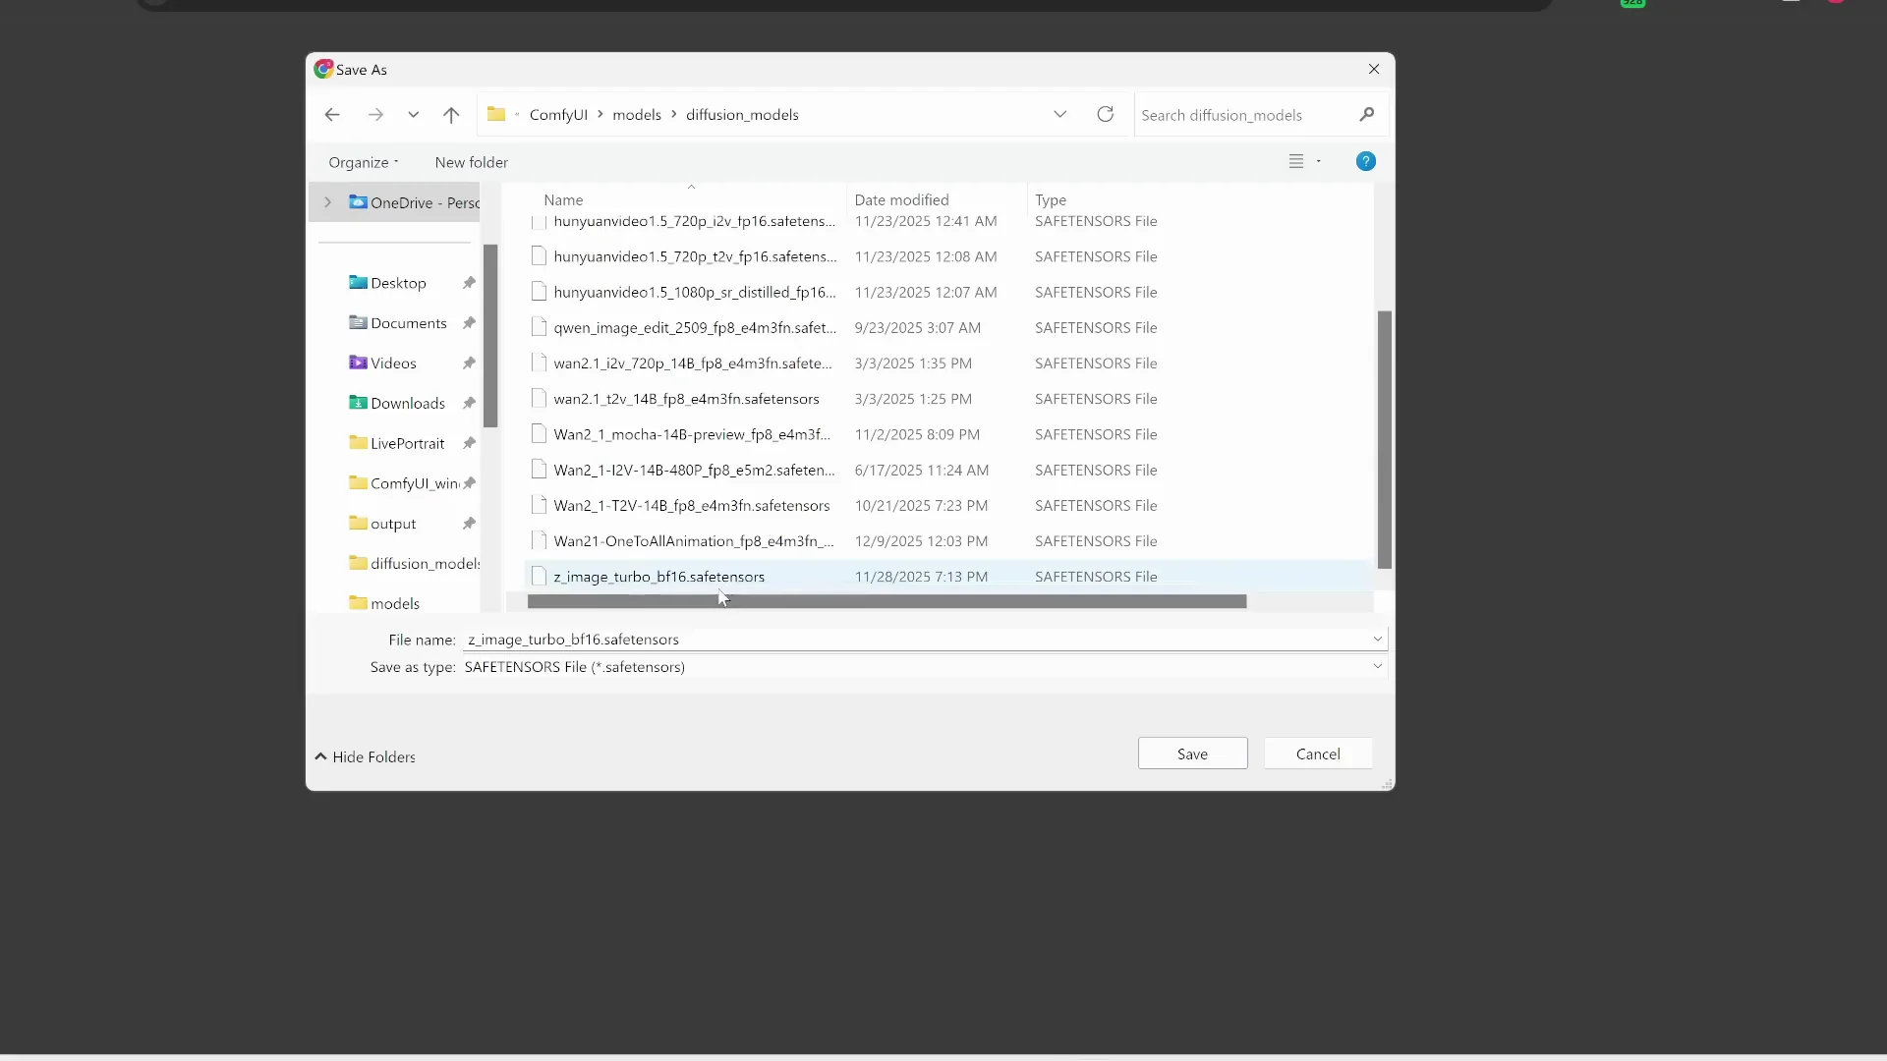This screenshot has height=1061, width=1887.
Task: Expand OneDrive - Personal in the sidebar
Action: tap(327, 202)
